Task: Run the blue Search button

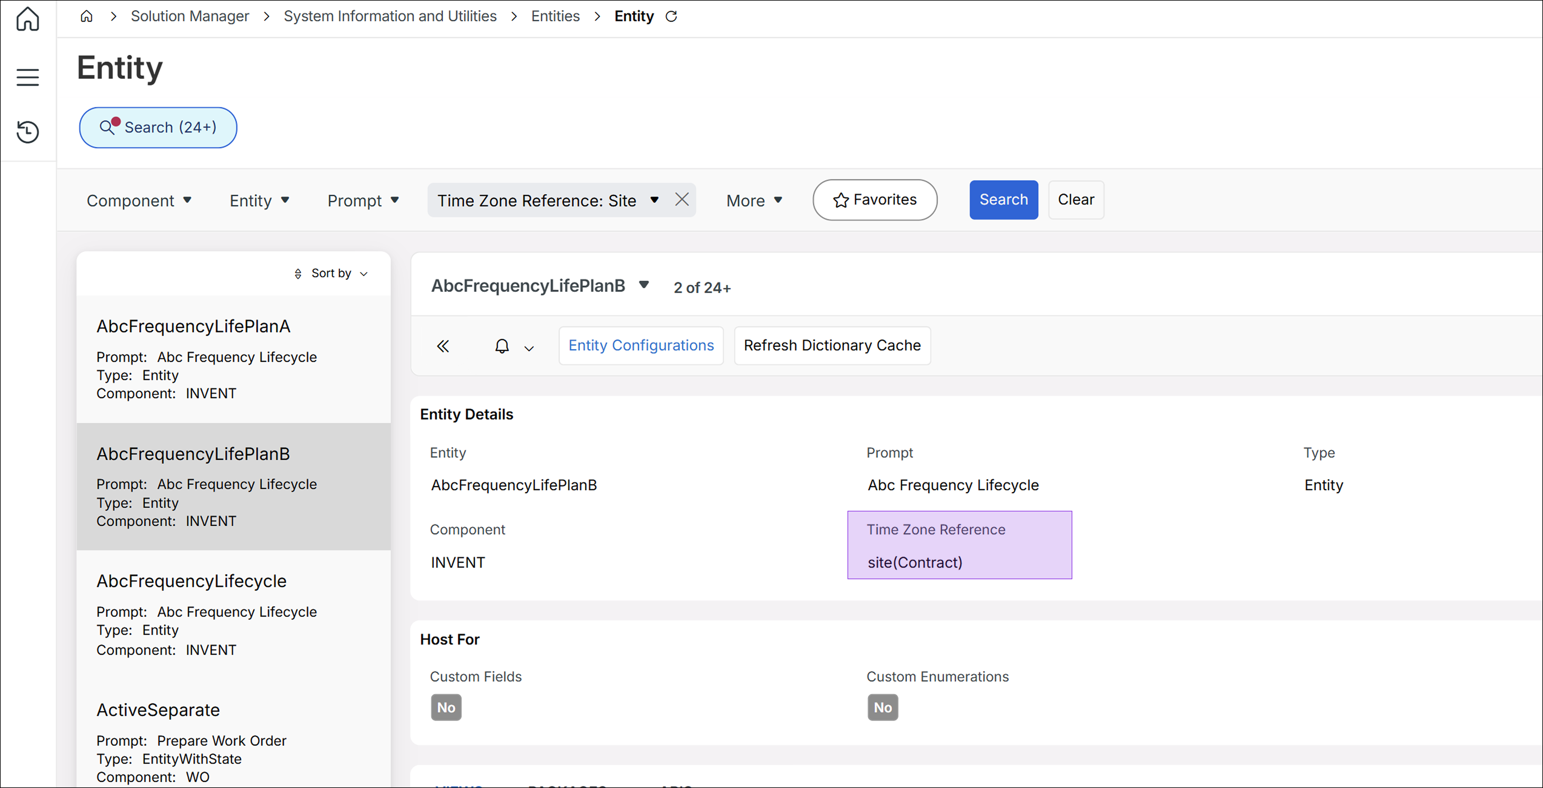Action: (1003, 200)
